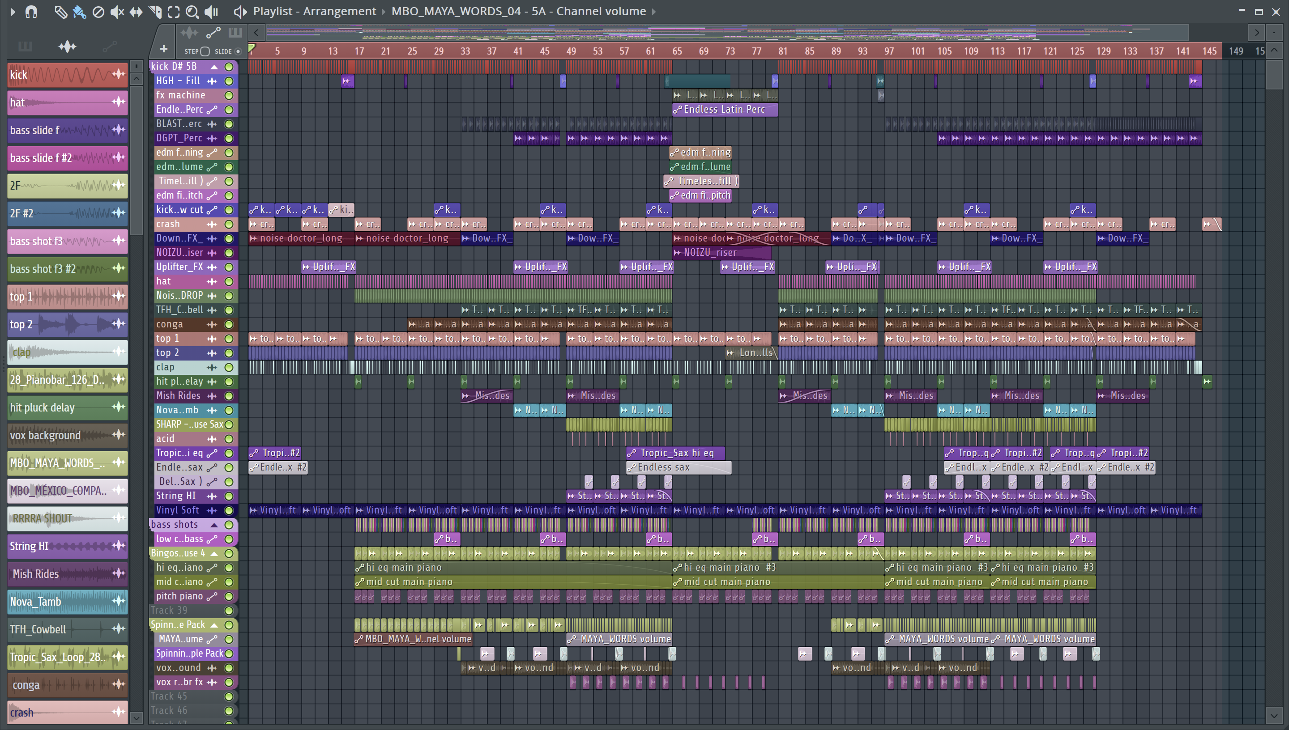Collapse the Spinn..e Pack track group
The width and height of the screenshot is (1289, 730).
click(x=214, y=625)
